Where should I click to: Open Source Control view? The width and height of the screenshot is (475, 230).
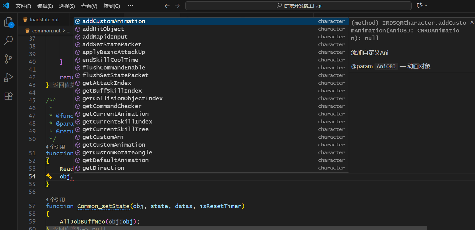[7, 59]
